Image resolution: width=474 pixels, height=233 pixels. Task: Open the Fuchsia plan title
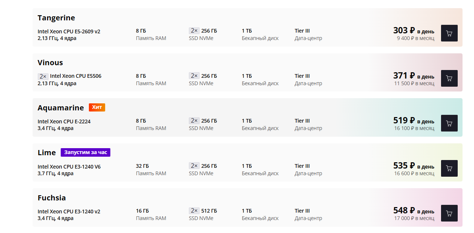(x=52, y=198)
